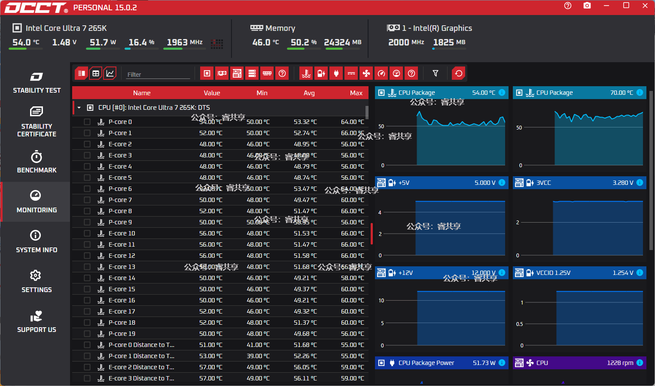This screenshot has width=655, height=386.
Task: Open the Stability Test section
Action: point(37,82)
